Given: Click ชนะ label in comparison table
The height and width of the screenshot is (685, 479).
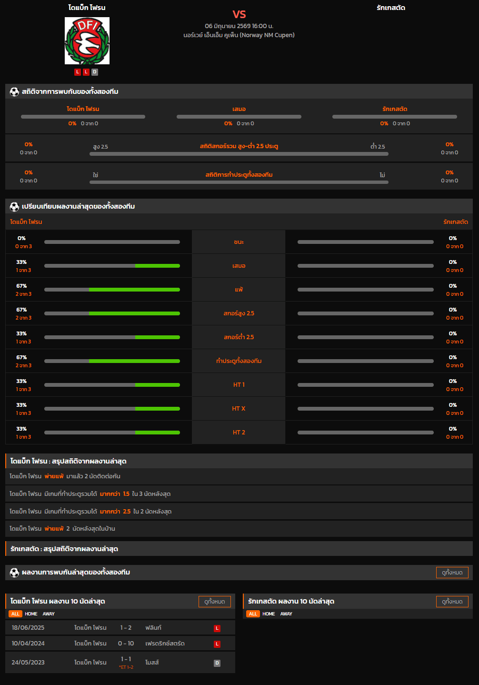Looking at the screenshot, I should coord(239,242).
